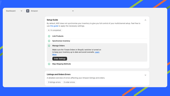Open the Learn More link
This screenshot has width=170, height=96.
pos(97,52)
